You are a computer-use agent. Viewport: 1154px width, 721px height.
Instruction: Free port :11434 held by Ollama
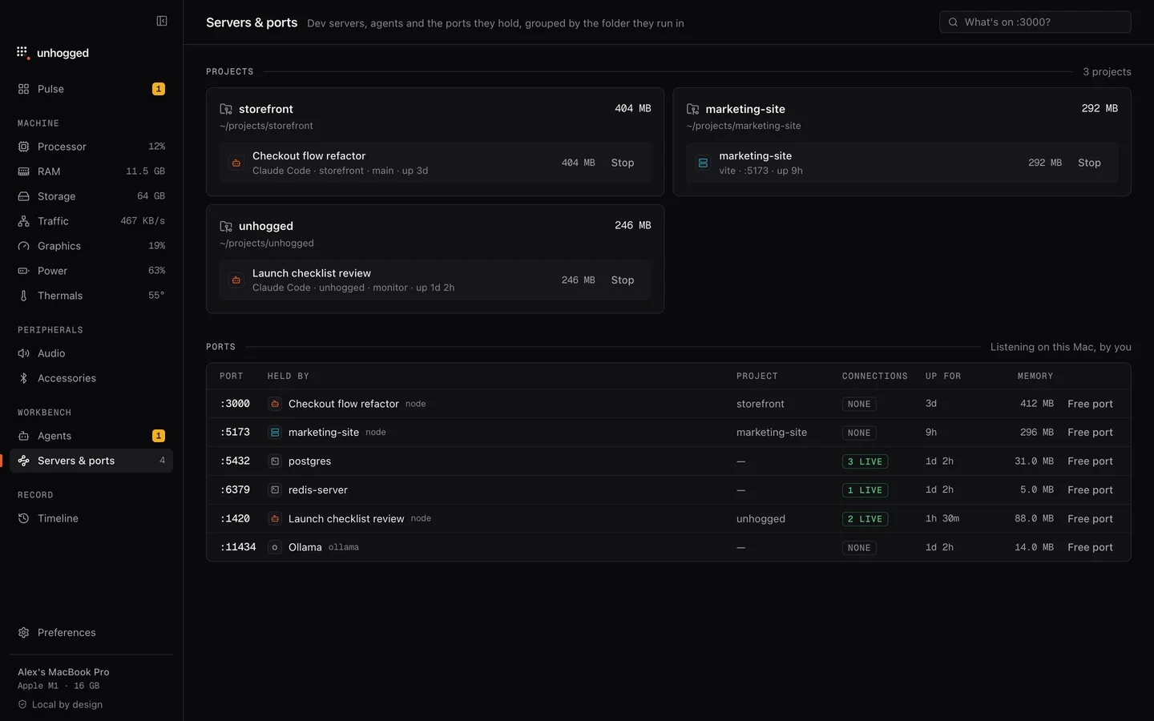(x=1090, y=548)
